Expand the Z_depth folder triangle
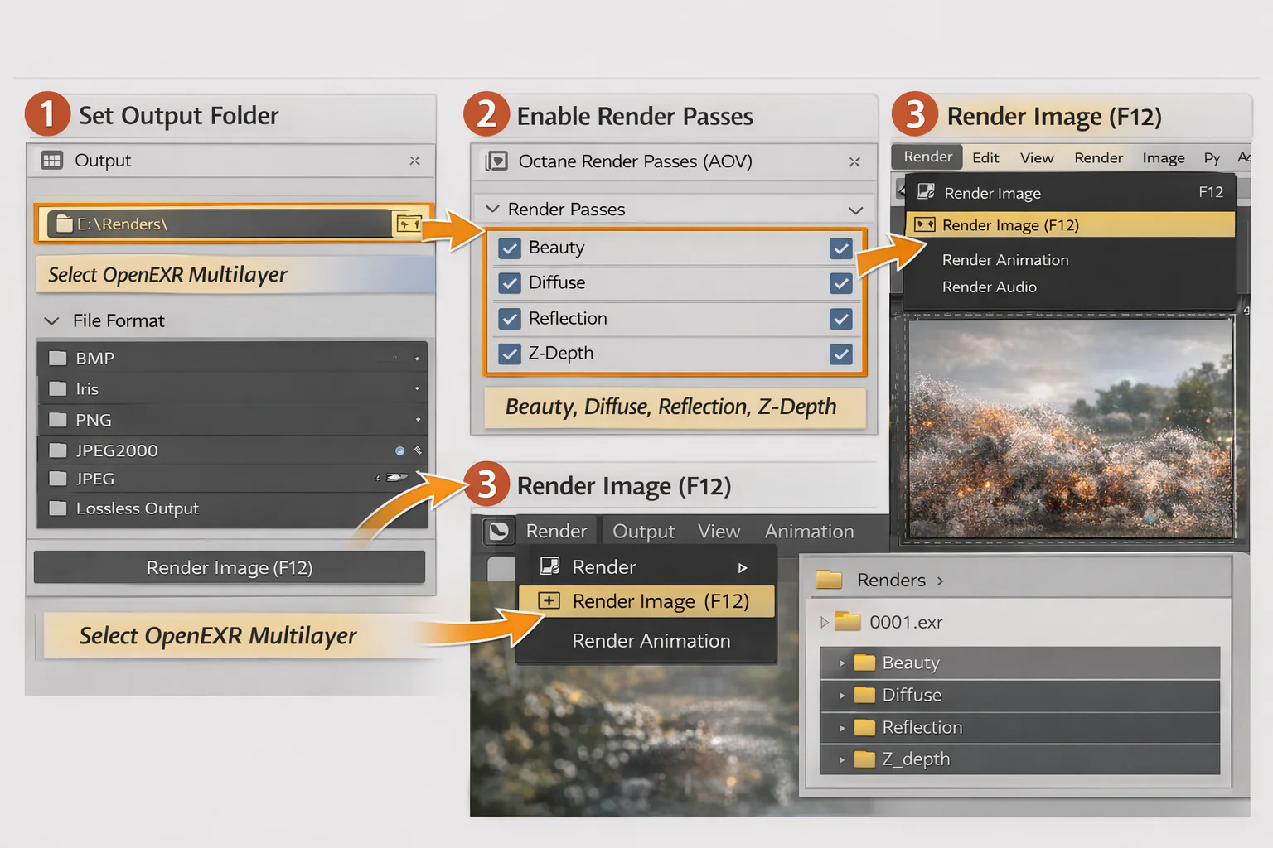 pos(842,759)
